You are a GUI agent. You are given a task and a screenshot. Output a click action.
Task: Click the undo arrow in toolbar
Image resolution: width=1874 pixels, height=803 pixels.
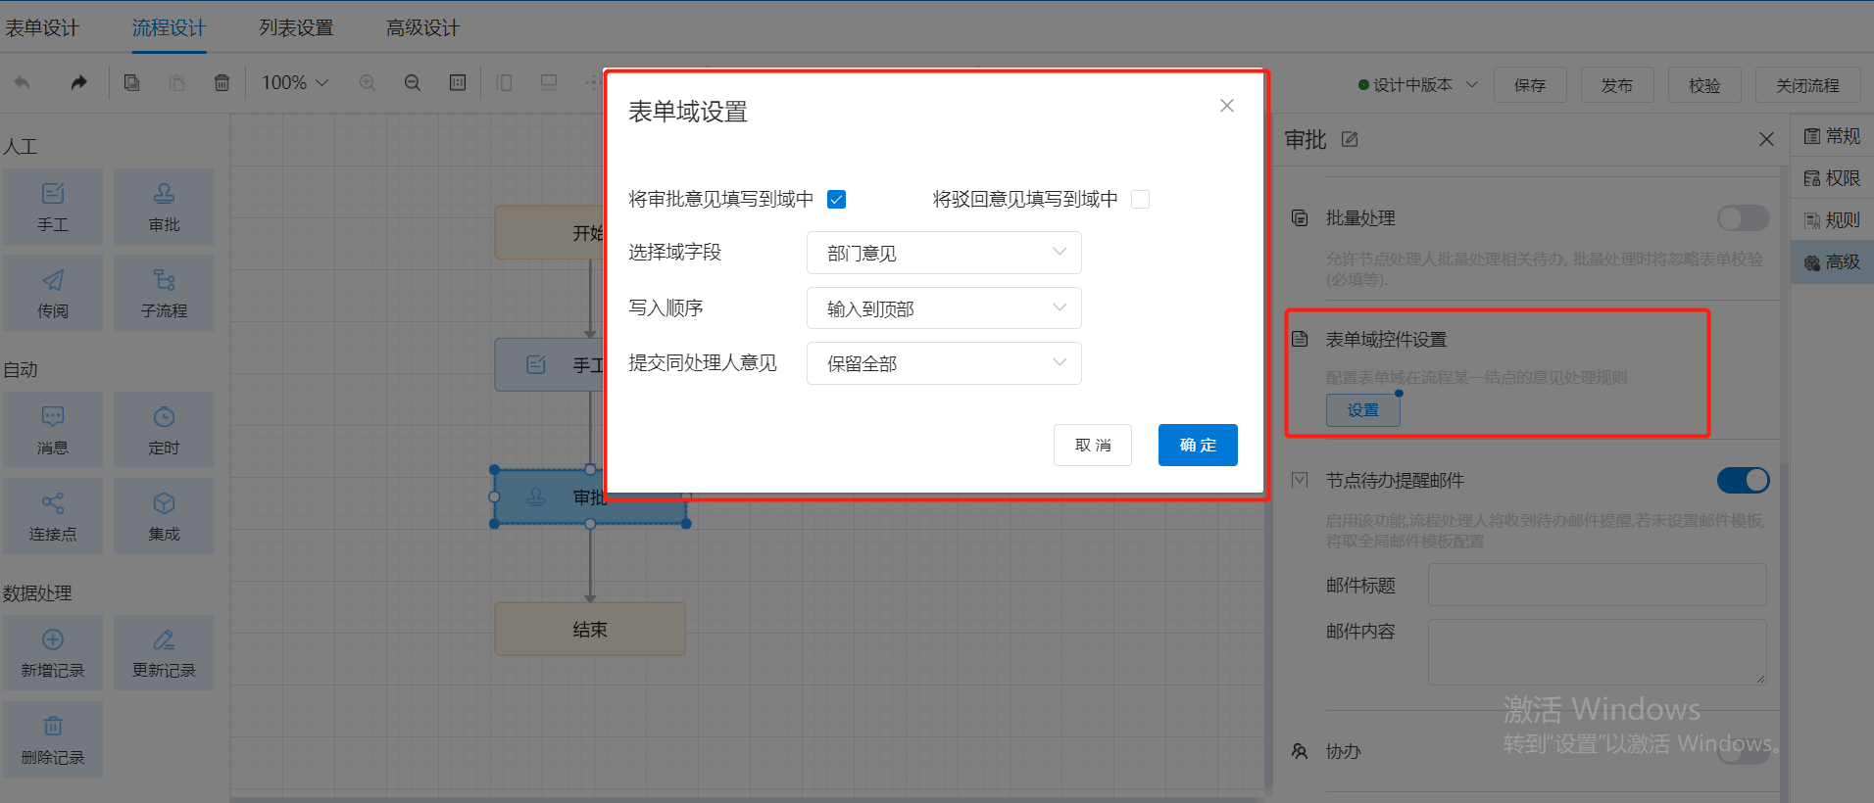pyautogui.click(x=22, y=83)
